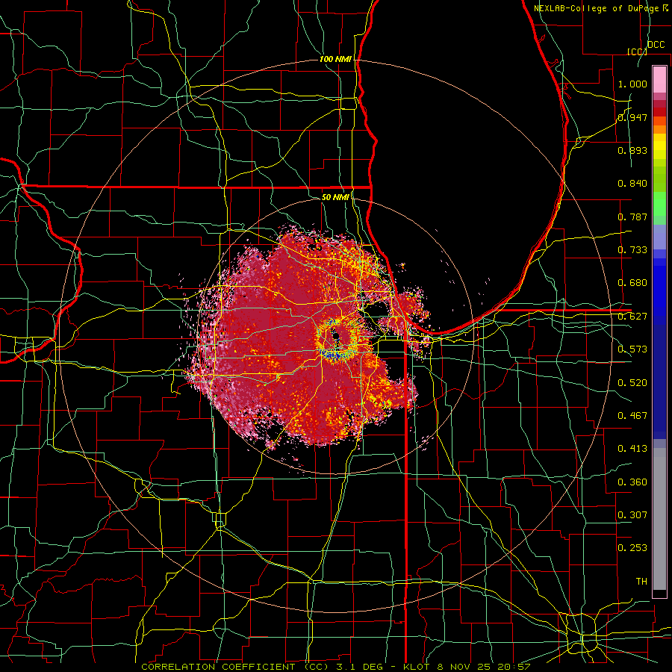
Task: Click the 0.787 colorbar value
Action: point(632,217)
